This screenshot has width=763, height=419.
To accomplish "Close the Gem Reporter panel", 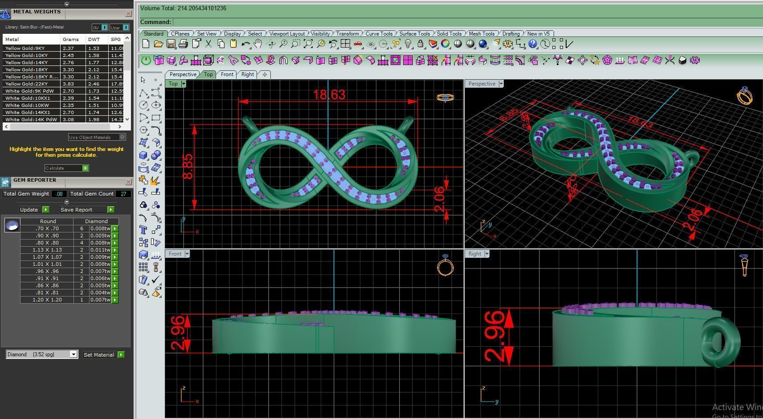I will (129, 182).
